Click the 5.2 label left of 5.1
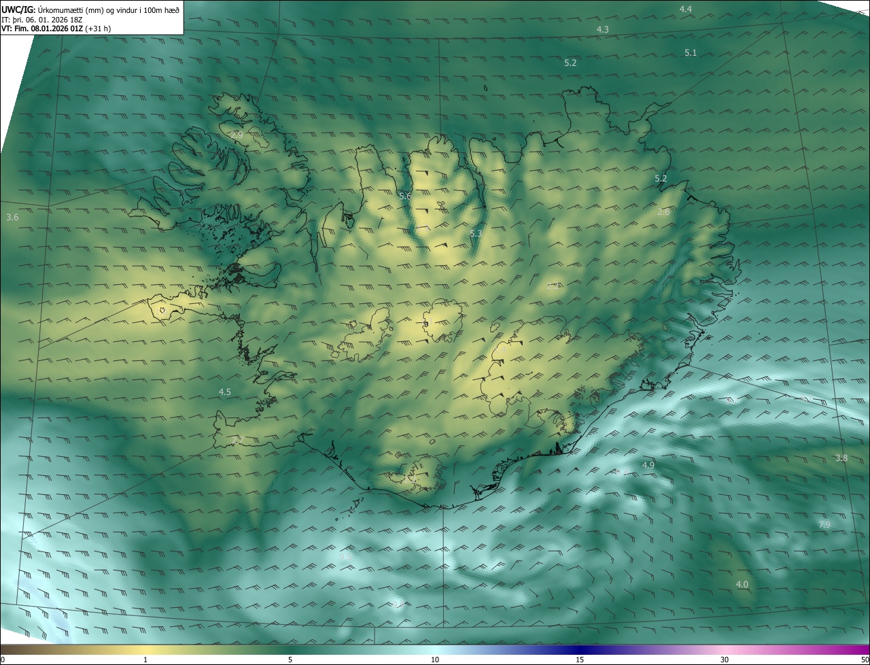 pyautogui.click(x=570, y=63)
